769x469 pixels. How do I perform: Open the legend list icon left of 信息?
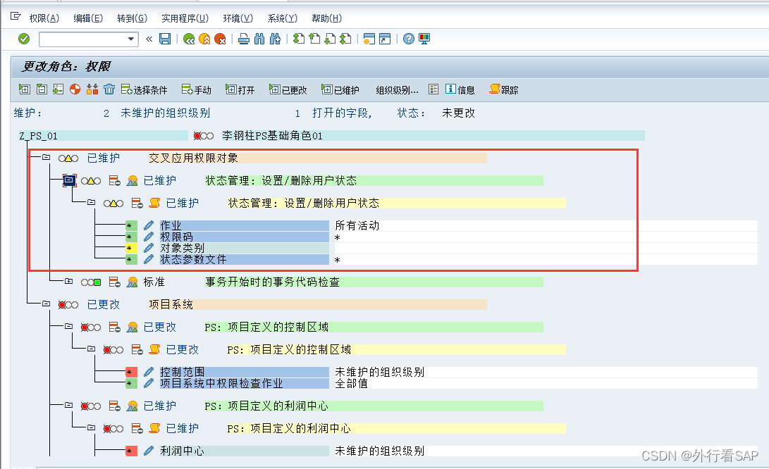tap(433, 89)
